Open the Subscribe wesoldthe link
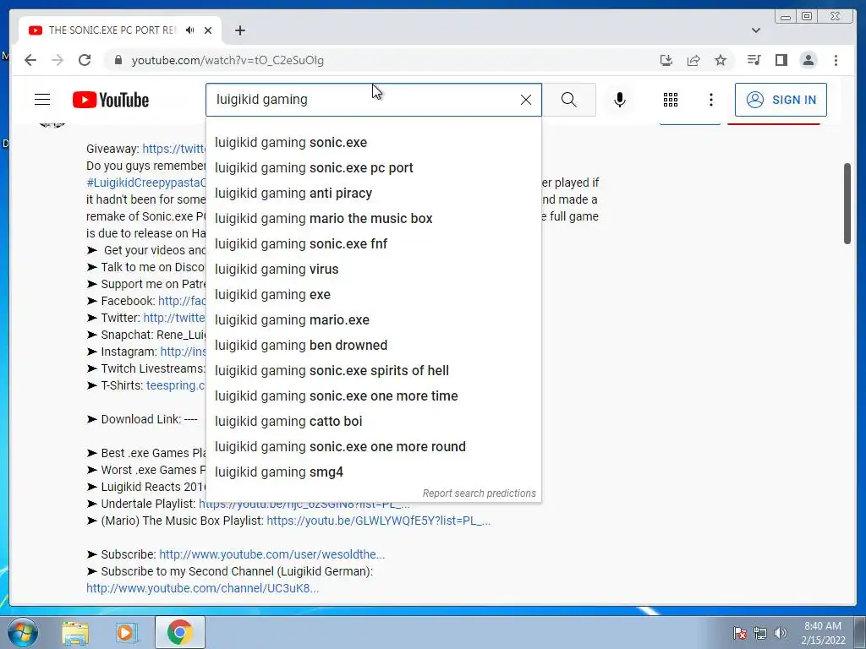 [271, 554]
